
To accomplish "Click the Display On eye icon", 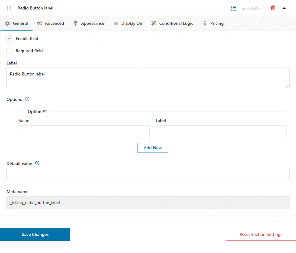I will click(x=116, y=23).
